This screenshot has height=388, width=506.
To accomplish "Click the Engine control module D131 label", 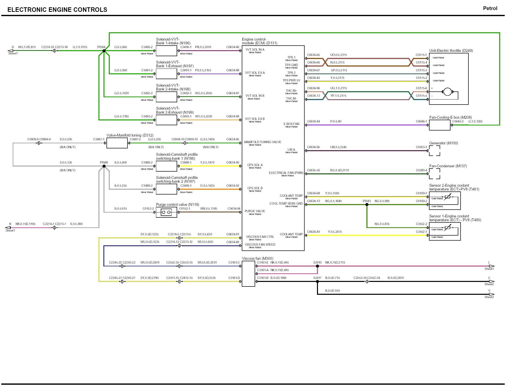I will coord(259,41).
